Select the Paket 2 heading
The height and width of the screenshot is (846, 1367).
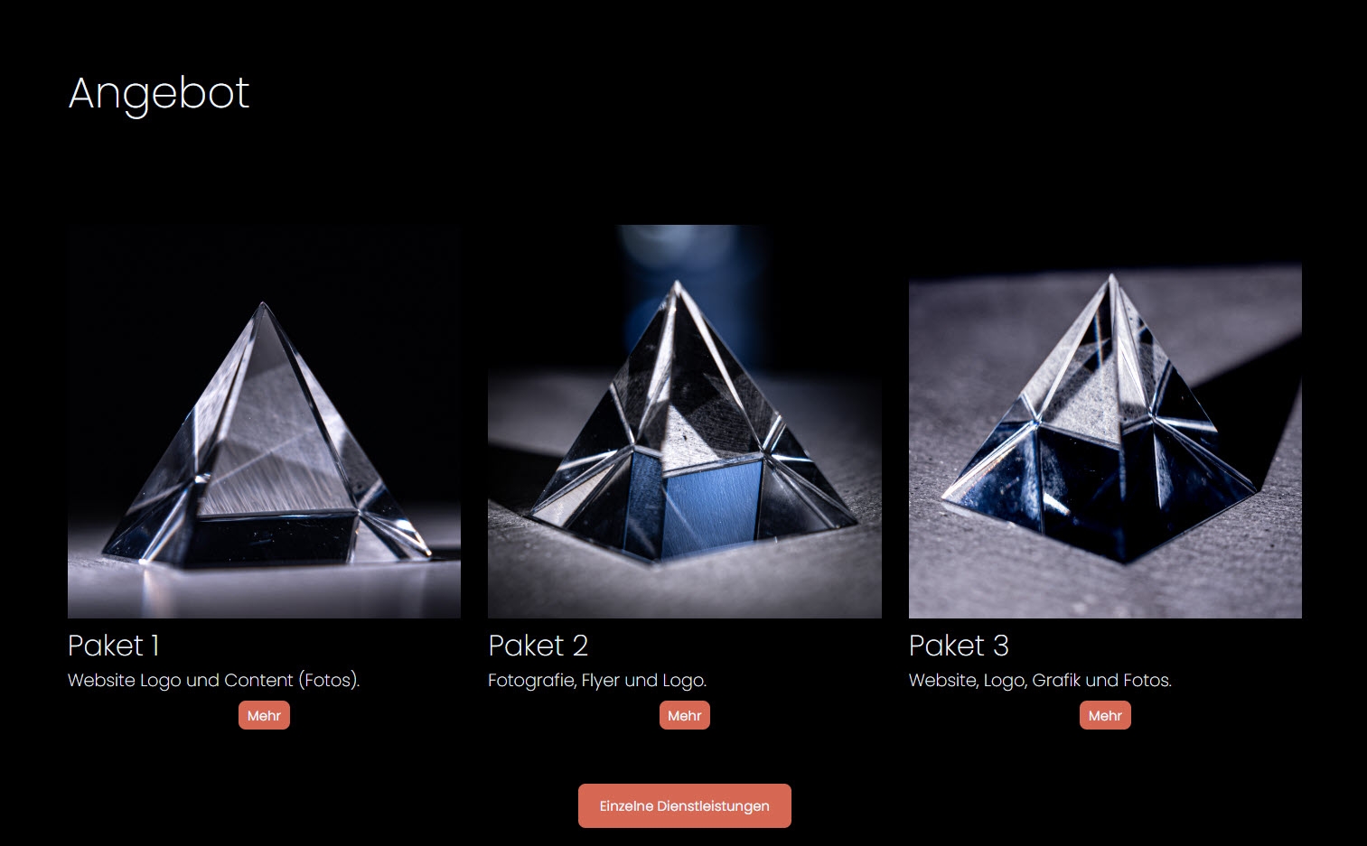tap(538, 646)
